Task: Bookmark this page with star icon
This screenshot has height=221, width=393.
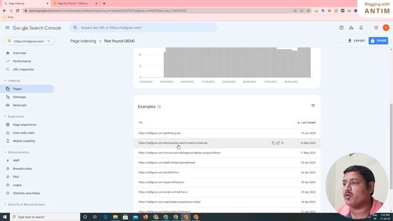Action: (308, 11)
